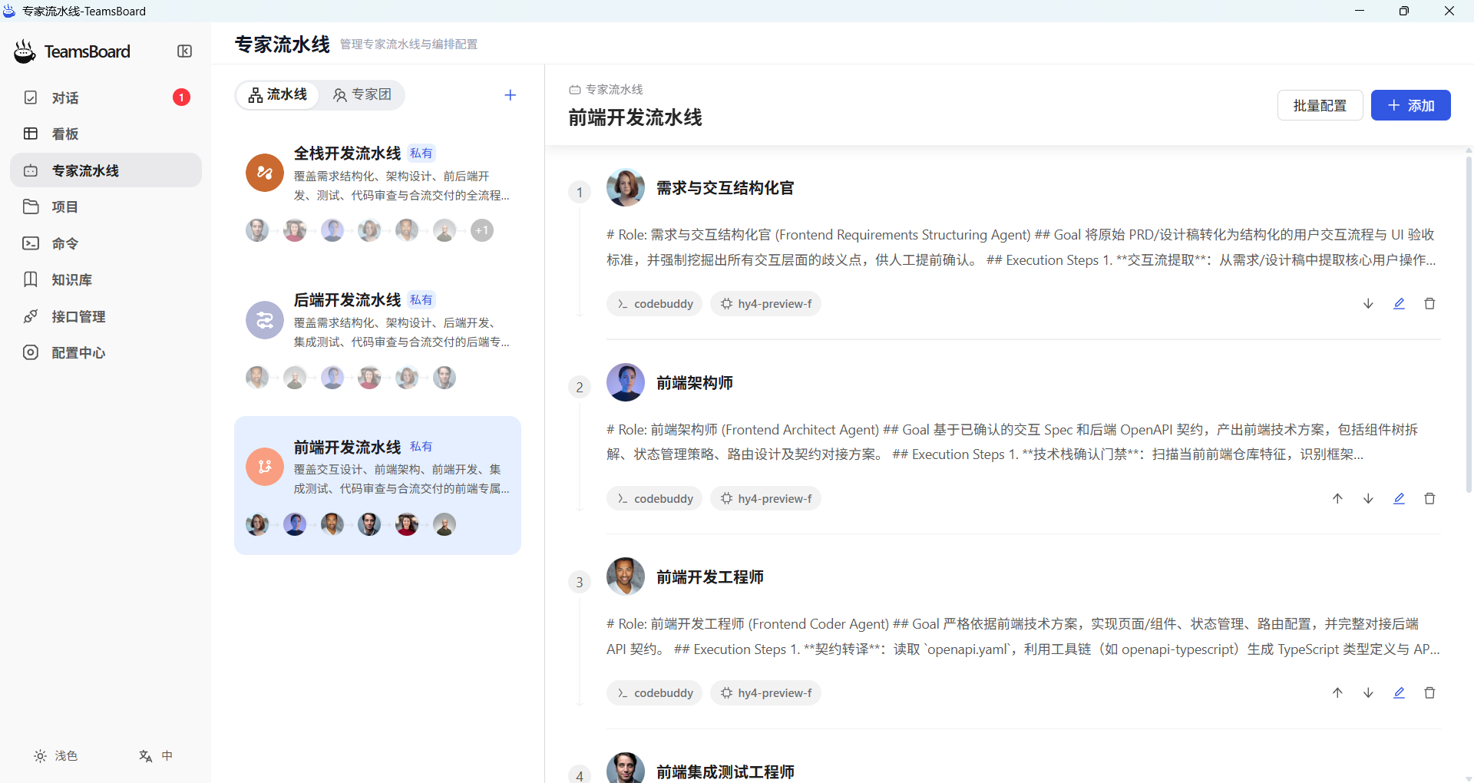
Task: Go to 项目 in the sidebar
Action: [106, 206]
